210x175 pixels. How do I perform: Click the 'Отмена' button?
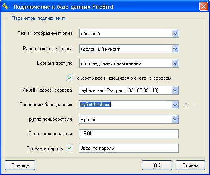190,165
